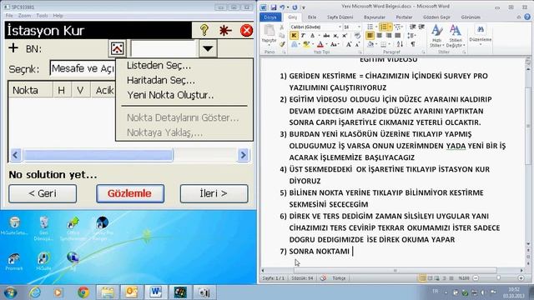This screenshot has height=300, width=534.
Task: Open the BN field dropdown arrow
Action: click(208, 48)
